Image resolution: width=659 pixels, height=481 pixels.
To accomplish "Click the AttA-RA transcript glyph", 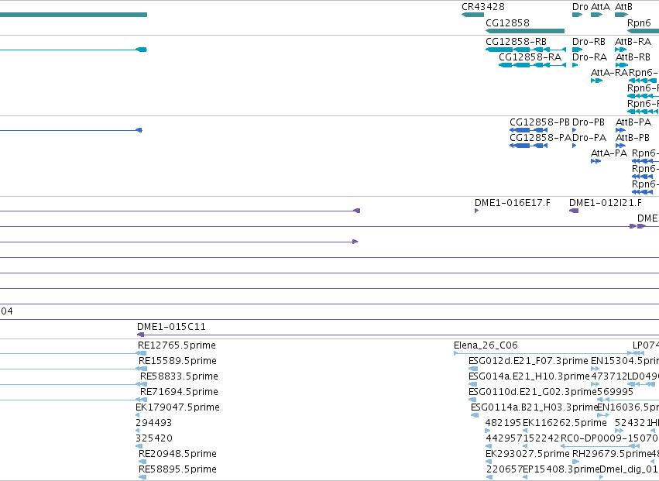I will click(x=596, y=81).
